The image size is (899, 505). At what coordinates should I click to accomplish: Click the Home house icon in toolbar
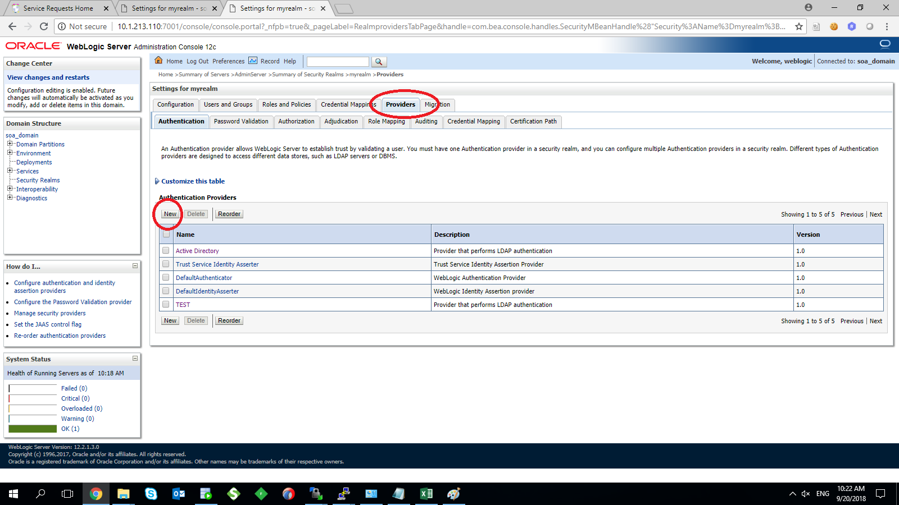click(x=158, y=61)
